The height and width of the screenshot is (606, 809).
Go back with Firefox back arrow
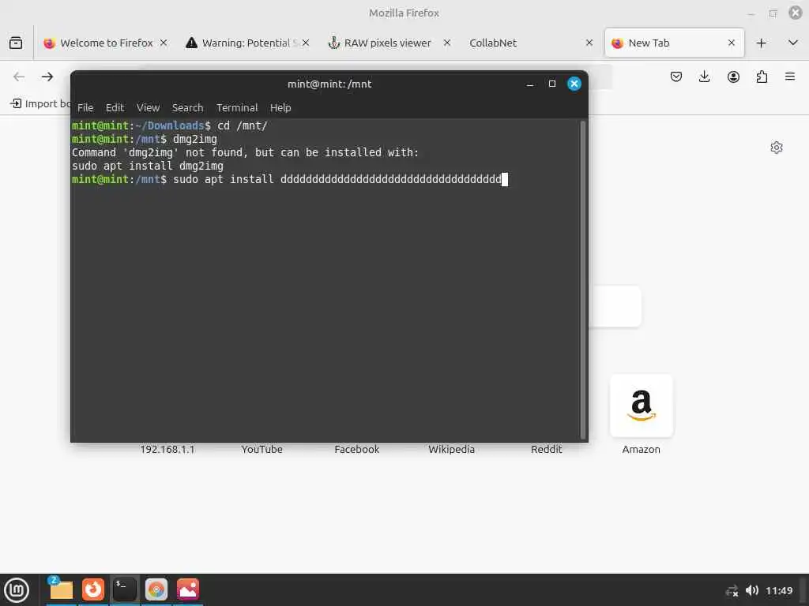click(19, 77)
